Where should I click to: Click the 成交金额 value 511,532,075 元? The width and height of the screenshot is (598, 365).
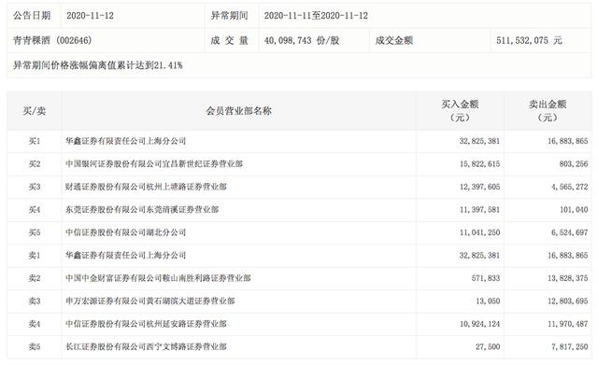pyautogui.click(x=529, y=40)
